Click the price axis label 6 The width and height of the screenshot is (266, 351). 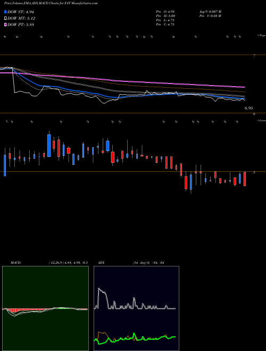(x=254, y=114)
